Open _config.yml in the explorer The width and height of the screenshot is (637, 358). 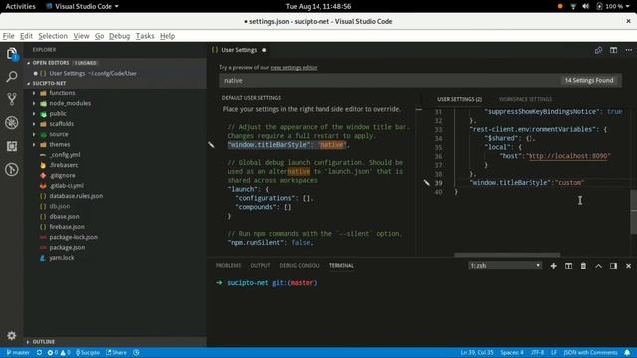[64, 155]
